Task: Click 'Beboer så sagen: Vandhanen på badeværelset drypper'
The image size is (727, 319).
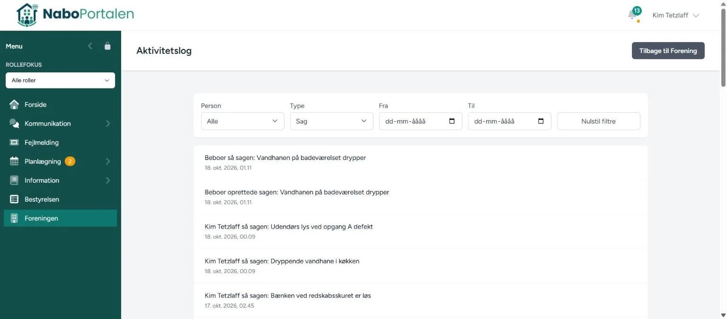Action: [x=285, y=158]
